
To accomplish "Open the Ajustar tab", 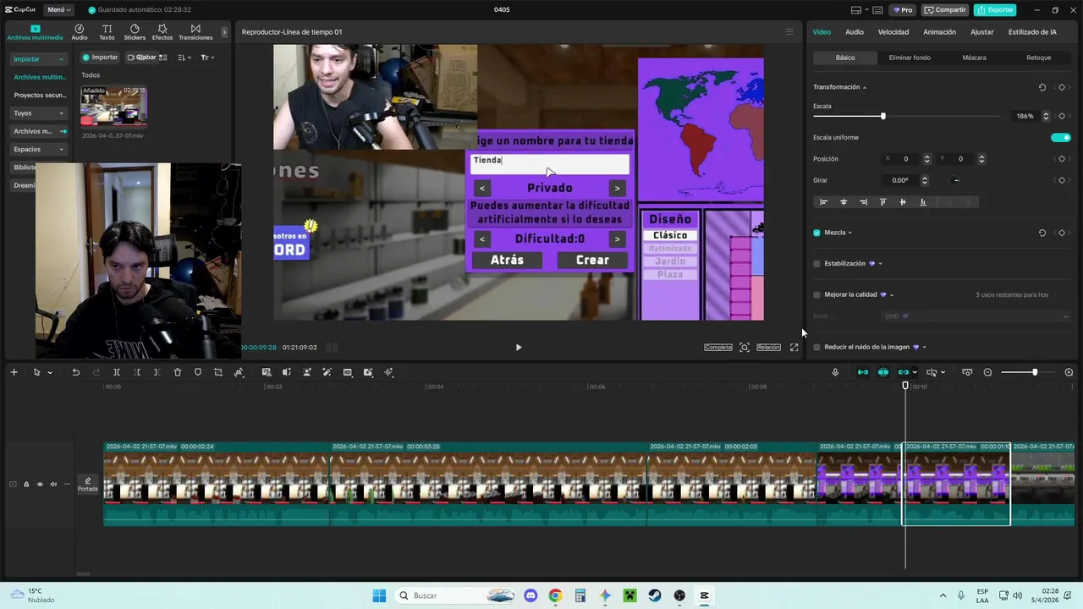I will pyautogui.click(x=982, y=32).
